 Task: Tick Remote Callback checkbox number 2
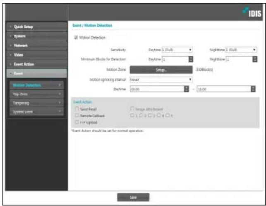tap(141, 116)
